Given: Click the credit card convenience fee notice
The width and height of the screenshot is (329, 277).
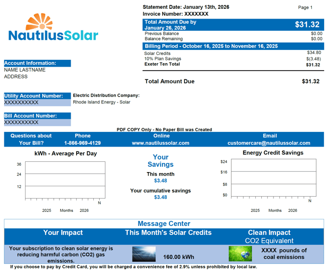Looking at the screenshot, I should [x=134, y=267].
